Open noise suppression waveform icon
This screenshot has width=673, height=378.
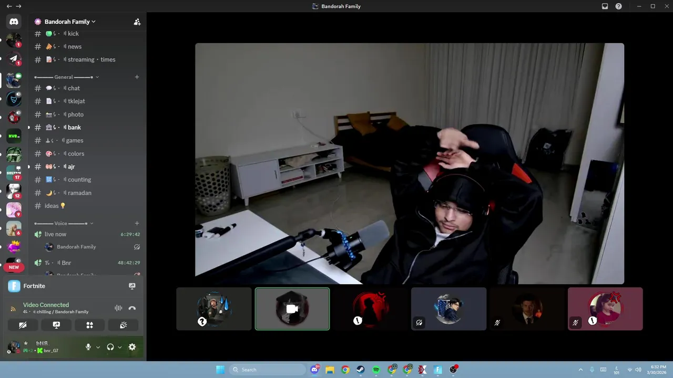coord(118,308)
